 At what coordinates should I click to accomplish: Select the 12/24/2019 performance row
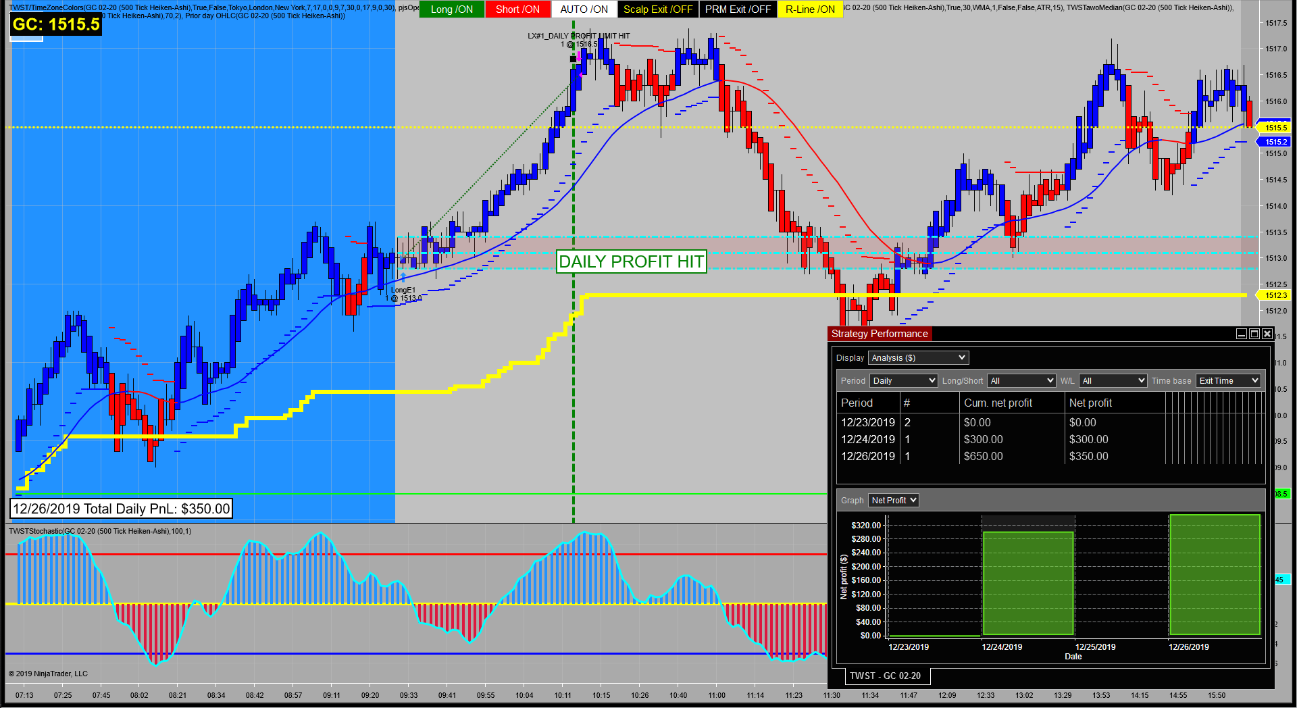click(868, 440)
